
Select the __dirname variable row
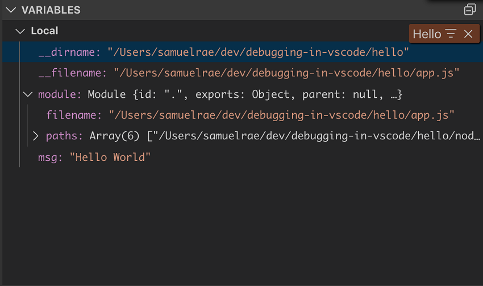(x=243, y=52)
